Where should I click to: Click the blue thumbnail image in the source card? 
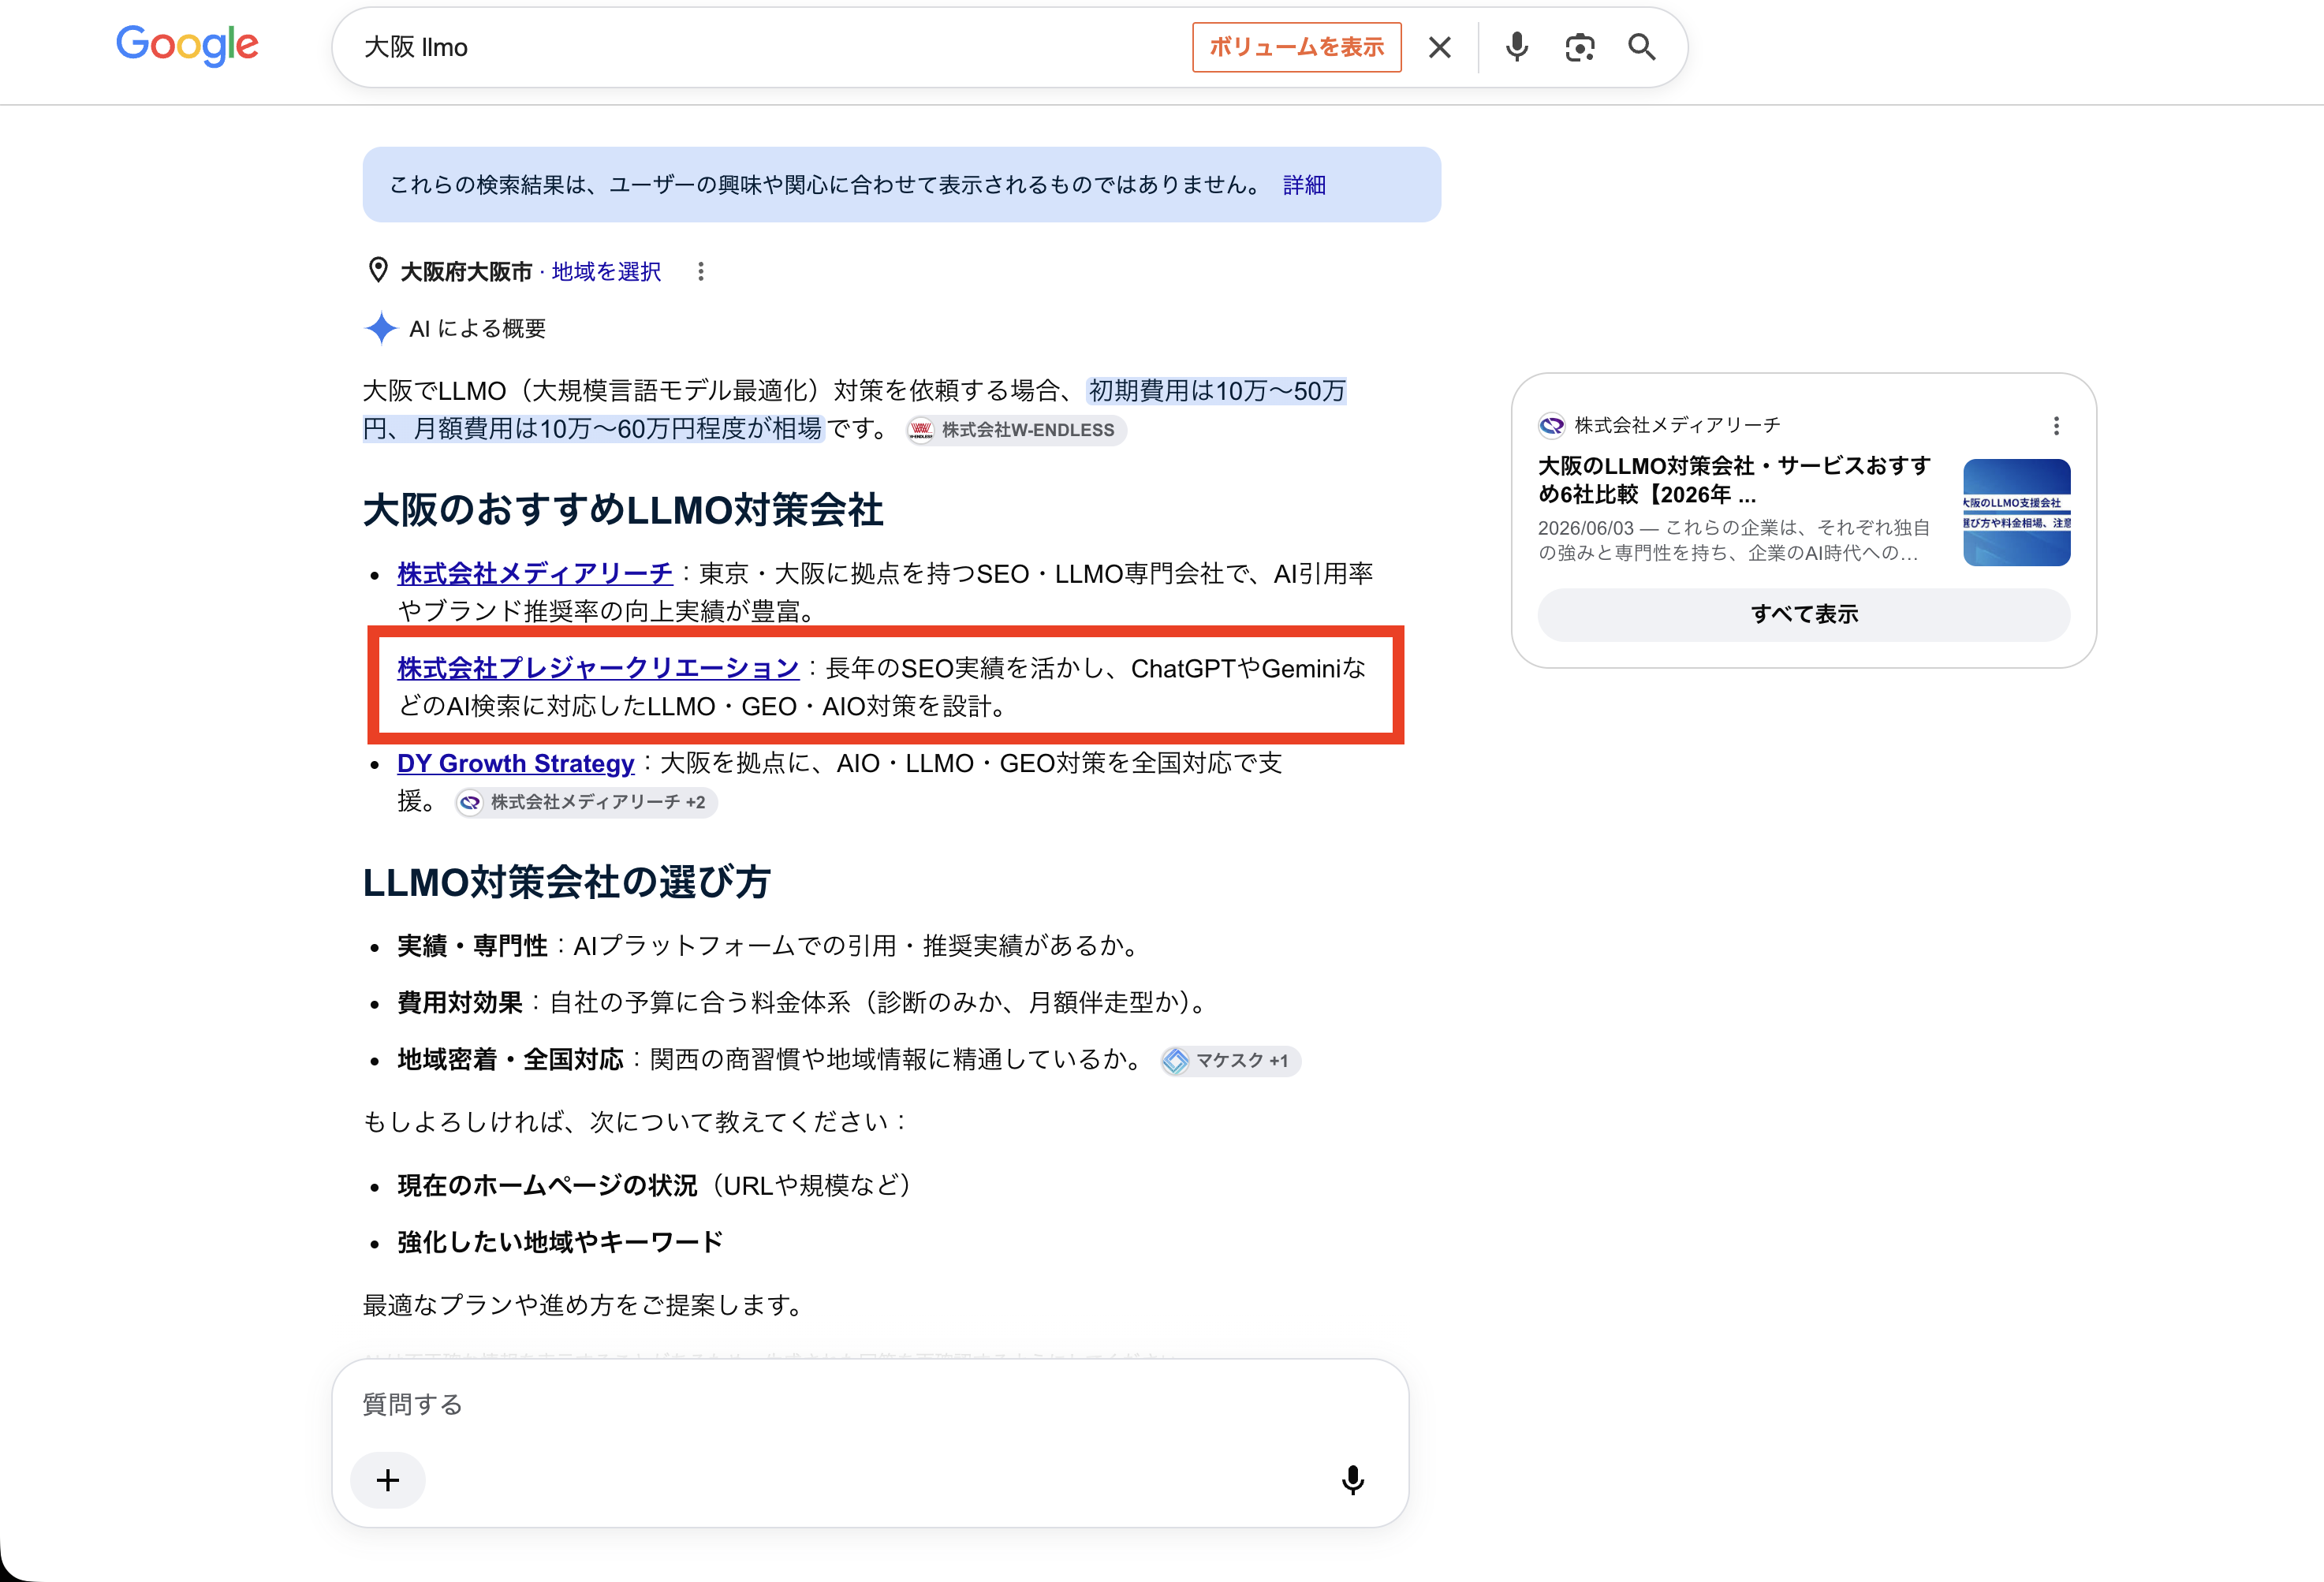(2016, 512)
